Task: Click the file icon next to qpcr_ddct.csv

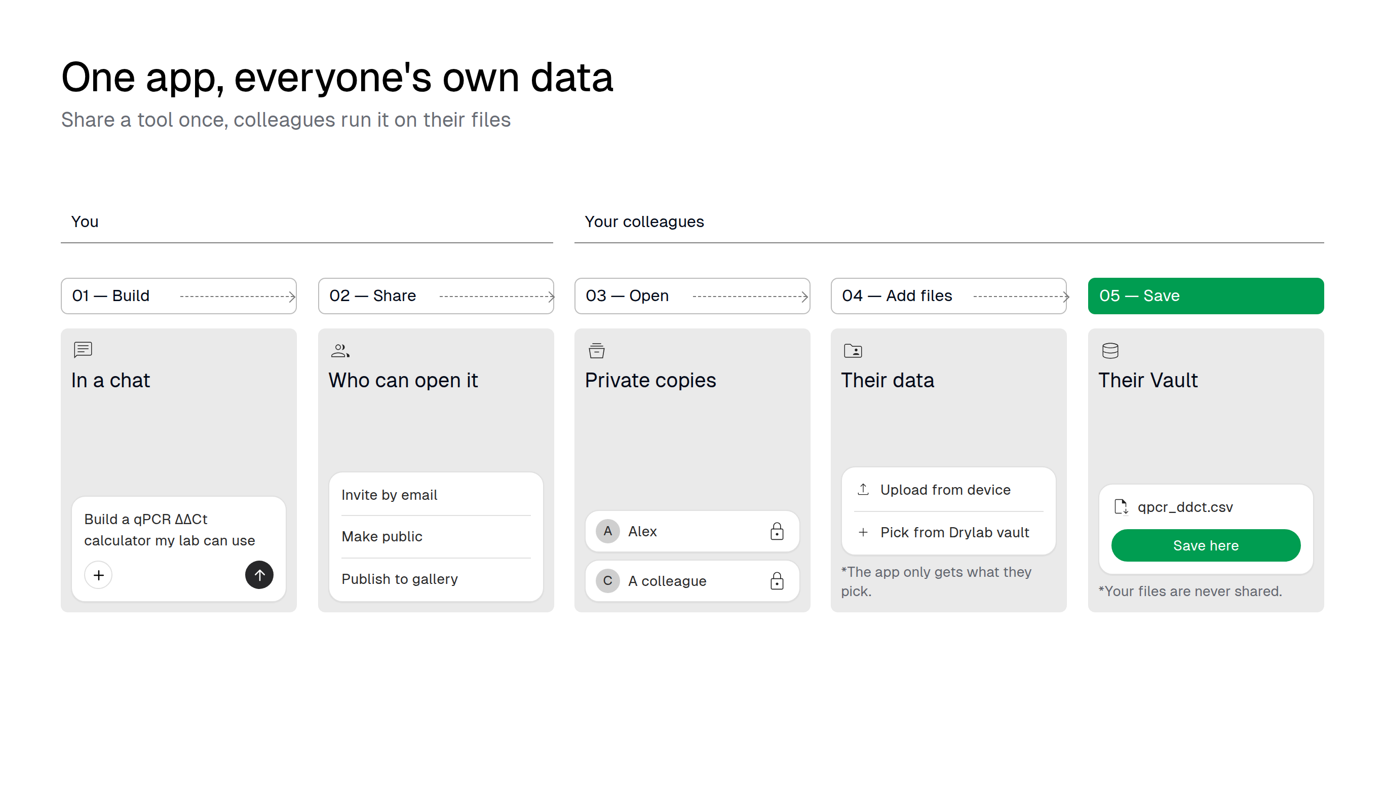Action: pyautogui.click(x=1121, y=506)
